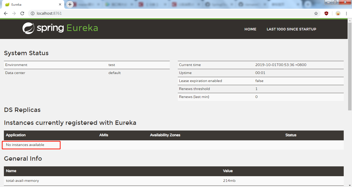This screenshot has height=187, width=352.
Task: Select the Renews (last min) label
Action: (x=194, y=97)
